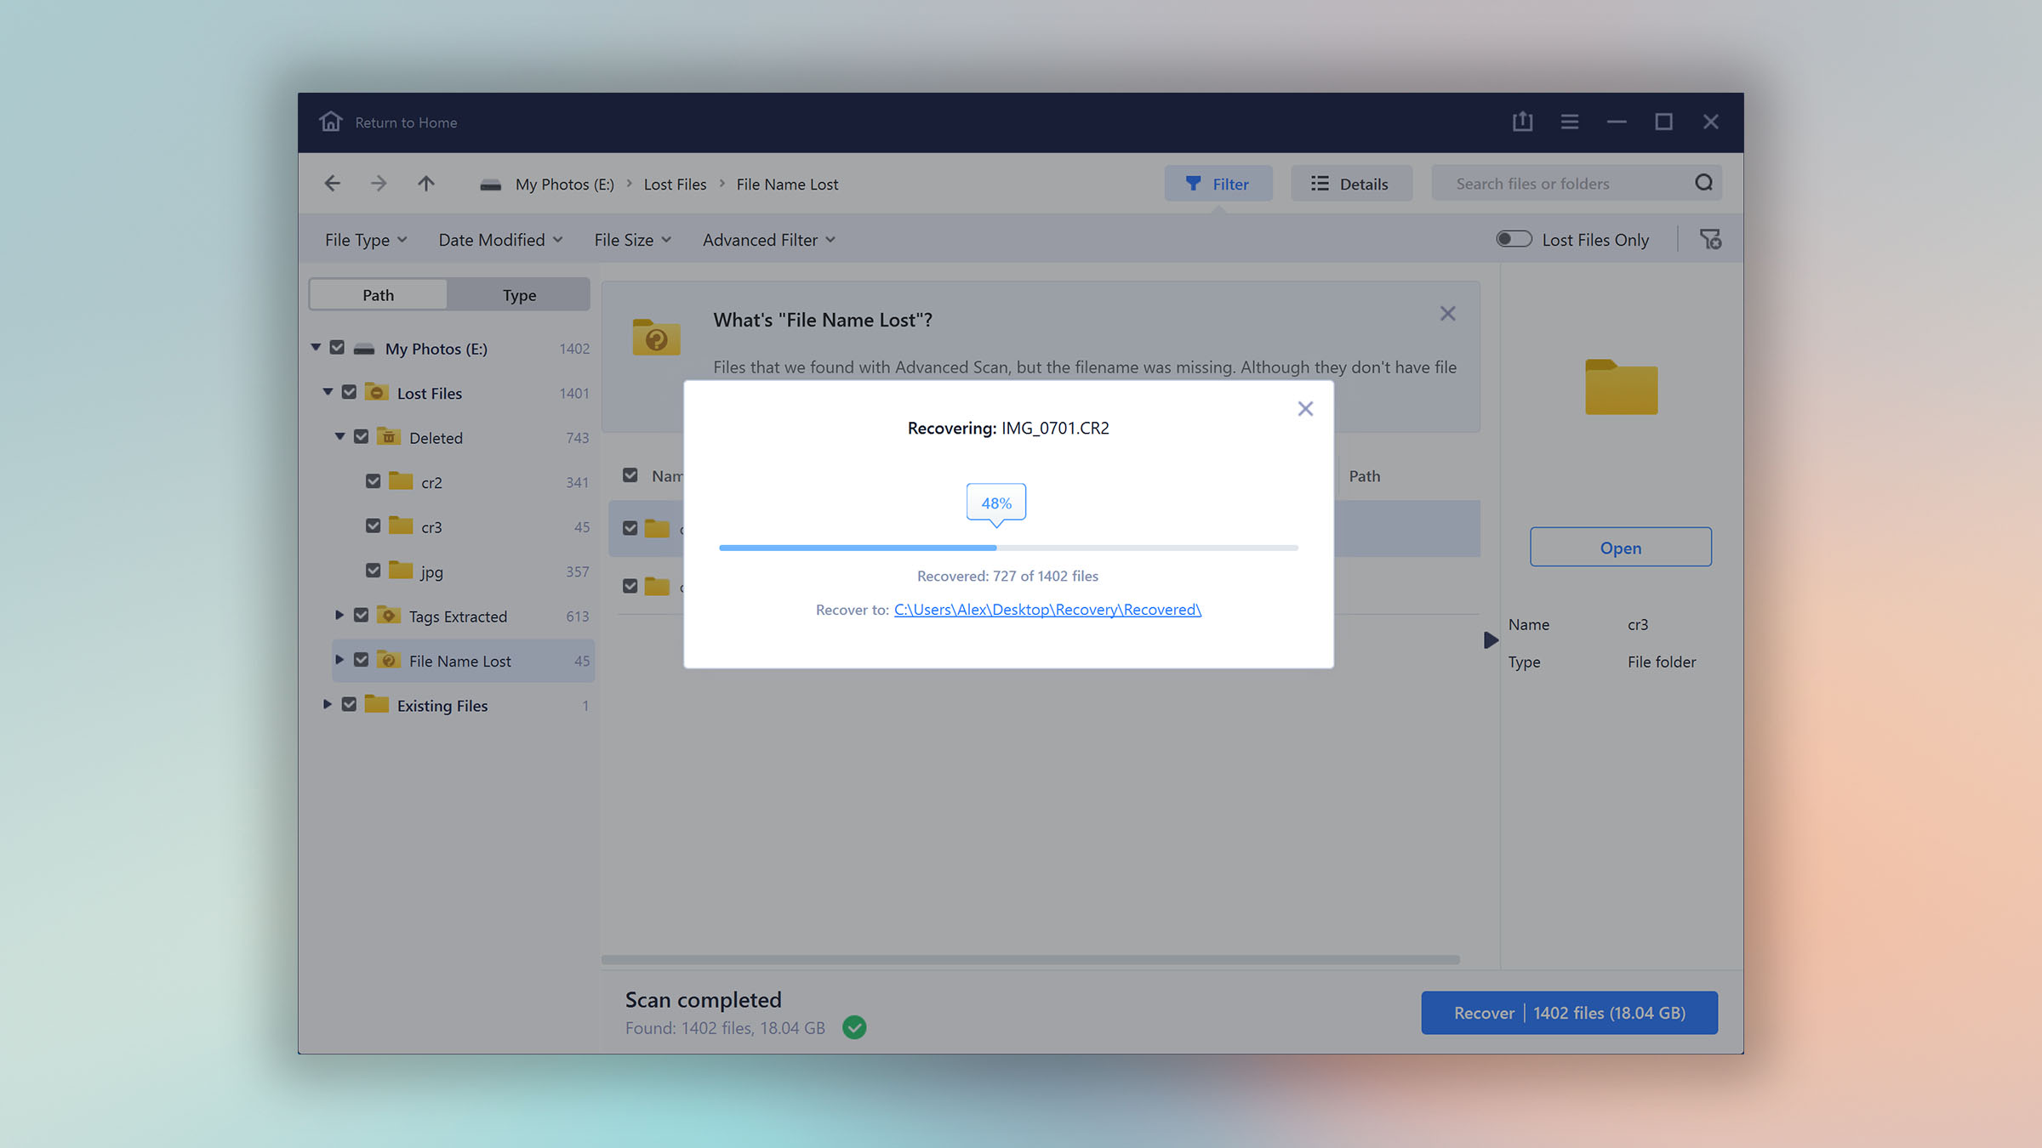Click the large folder preview icon
This screenshot has width=2042, height=1148.
click(1621, 387)
